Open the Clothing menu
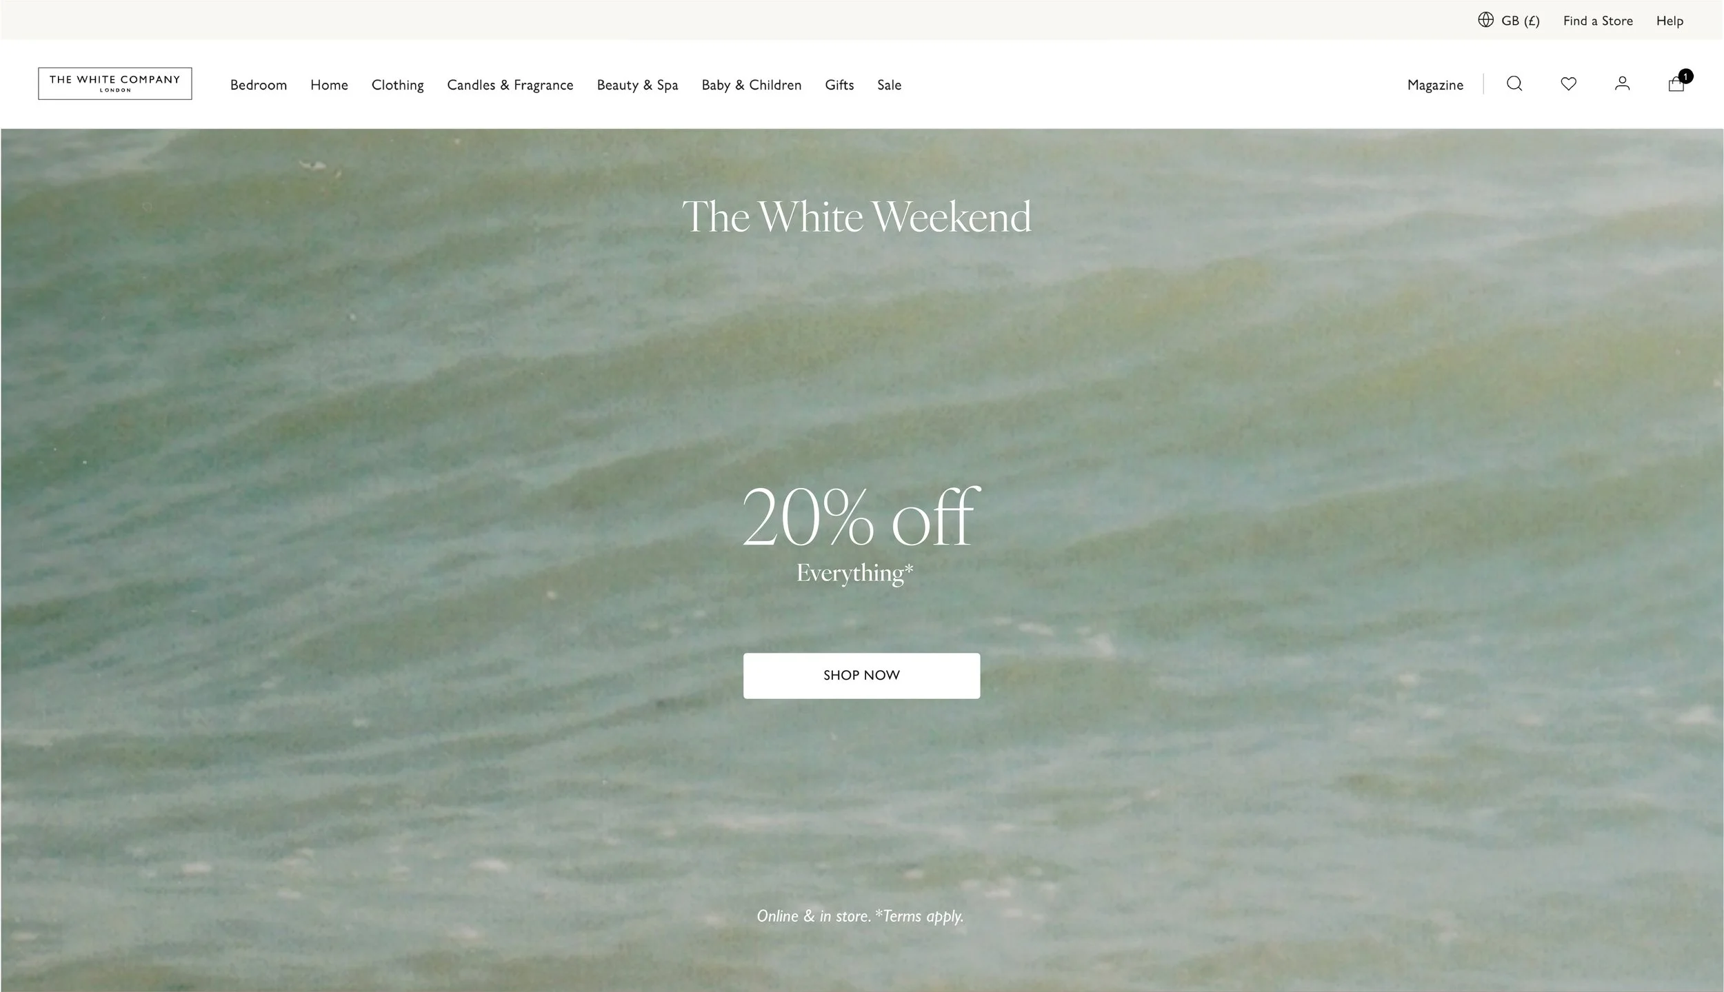1724x992 pixels. [x=398, y=85]
